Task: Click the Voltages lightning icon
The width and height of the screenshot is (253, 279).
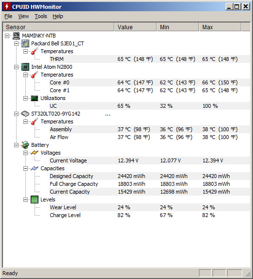Action: [35, 153]
